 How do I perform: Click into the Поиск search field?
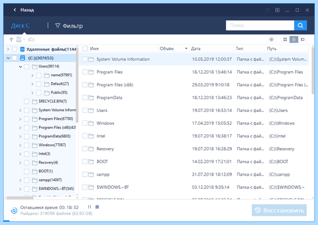(x=260, y=25)
